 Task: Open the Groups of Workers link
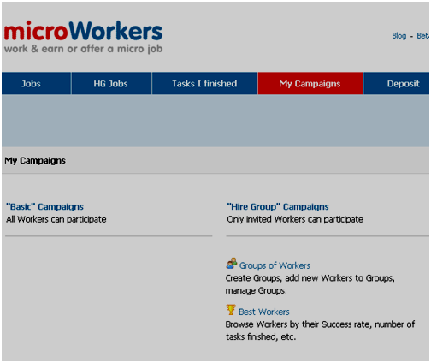coord(275,265)
